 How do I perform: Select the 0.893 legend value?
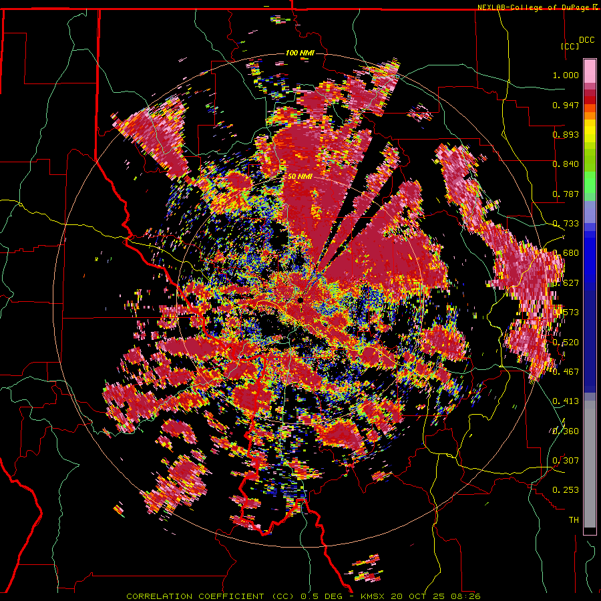coord(566,134)
